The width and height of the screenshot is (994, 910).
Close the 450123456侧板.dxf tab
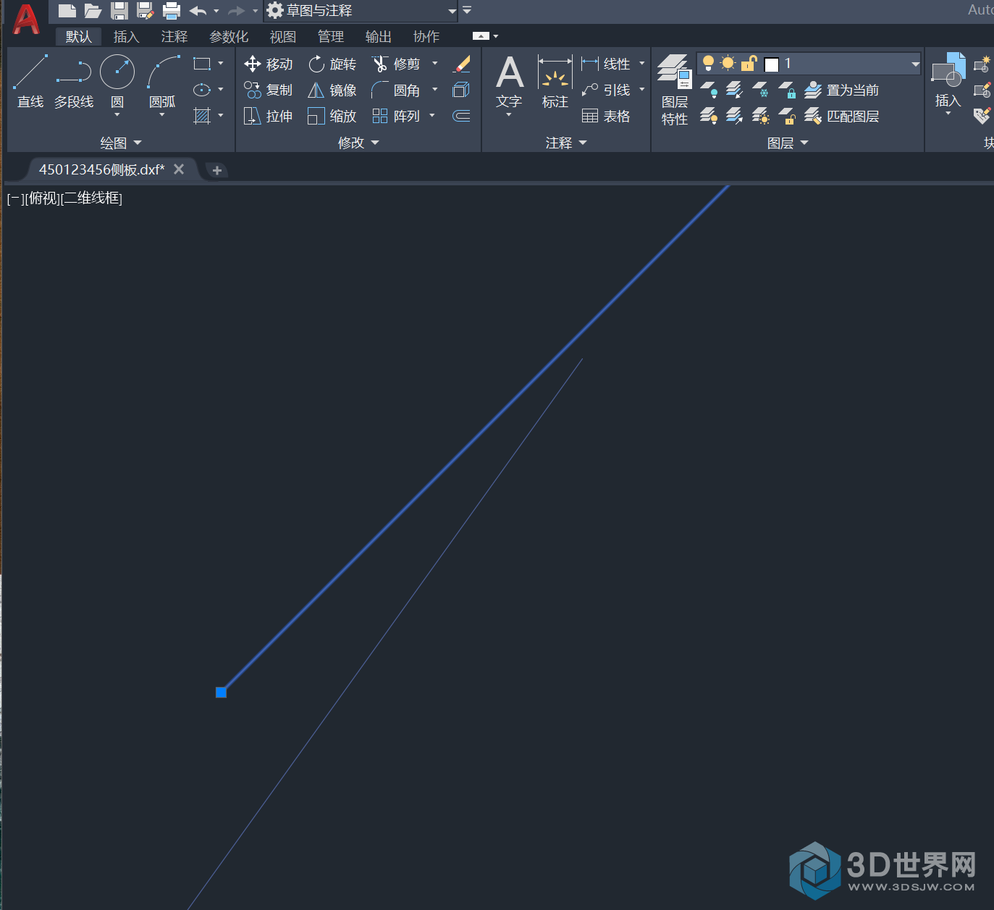pyautogui.click(x=179, y=169)
